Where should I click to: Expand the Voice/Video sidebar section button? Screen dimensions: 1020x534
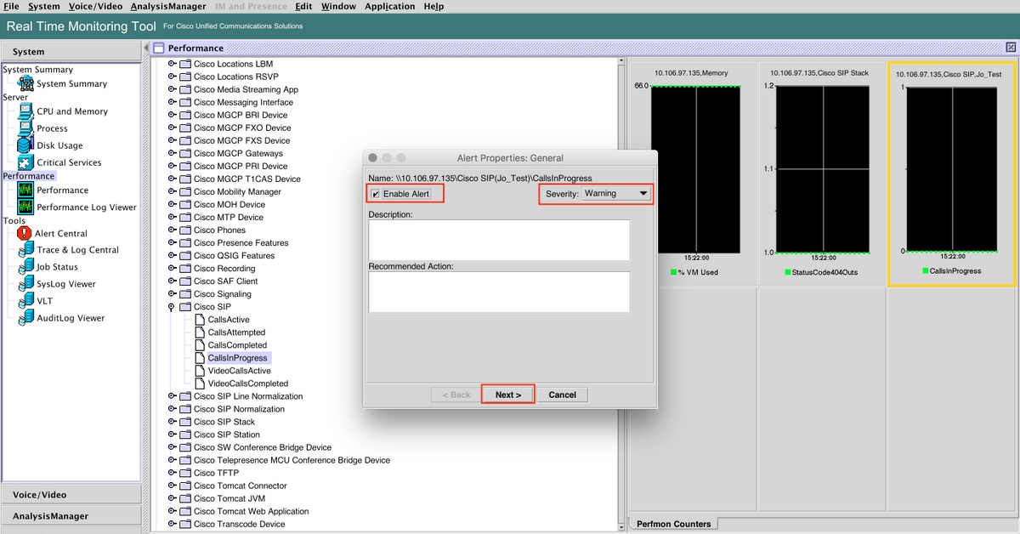tap(71, 494)
